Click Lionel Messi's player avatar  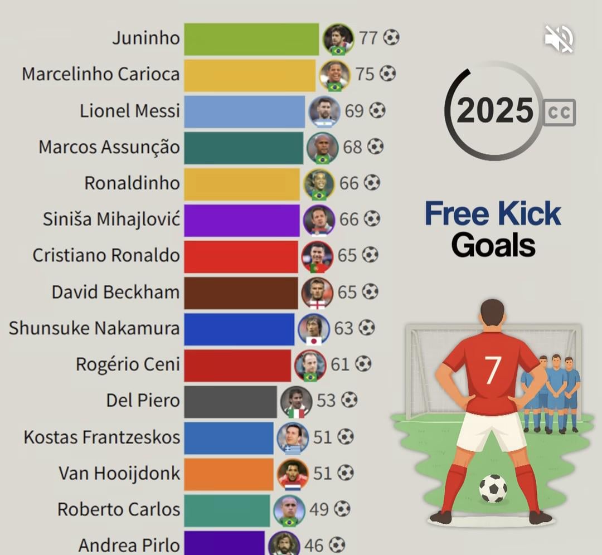tap(324, 111)
